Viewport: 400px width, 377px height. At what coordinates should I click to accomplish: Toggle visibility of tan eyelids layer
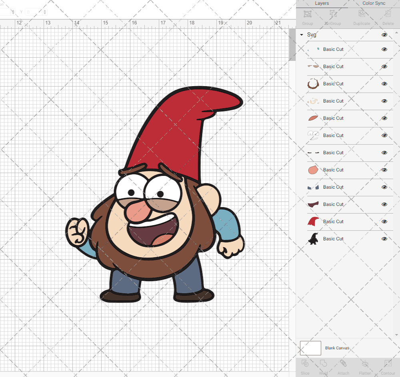pos(384,67)
